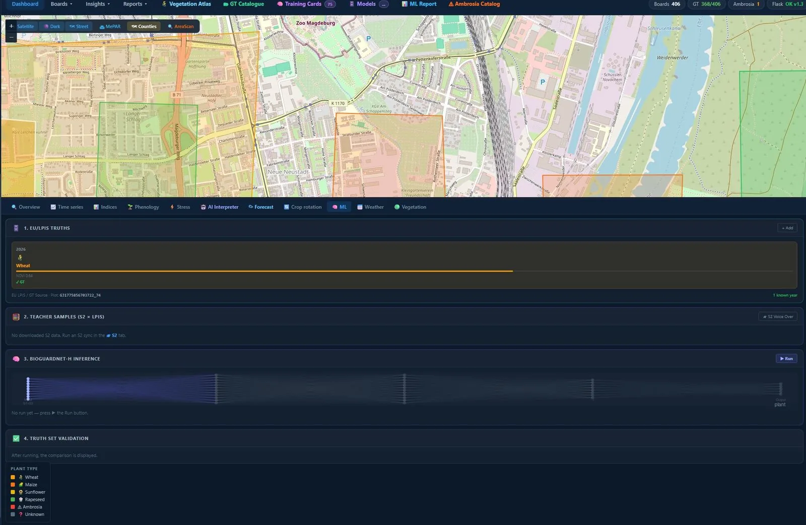
Task: Toggle the Counties map overlay
Action: pos(144,26)
